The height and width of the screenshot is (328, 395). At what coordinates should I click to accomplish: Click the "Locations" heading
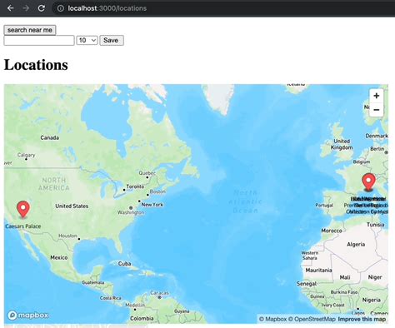coord(36,65)
